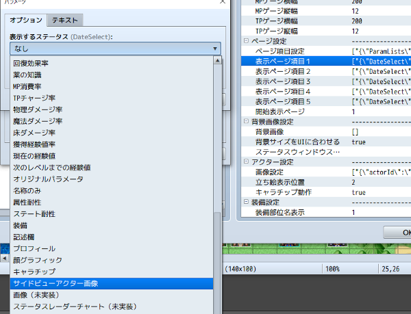The width and height of the screenshot is (411, 314).
Task: Select the キャラチップ動作 parameter row
Action: point(326,192)
